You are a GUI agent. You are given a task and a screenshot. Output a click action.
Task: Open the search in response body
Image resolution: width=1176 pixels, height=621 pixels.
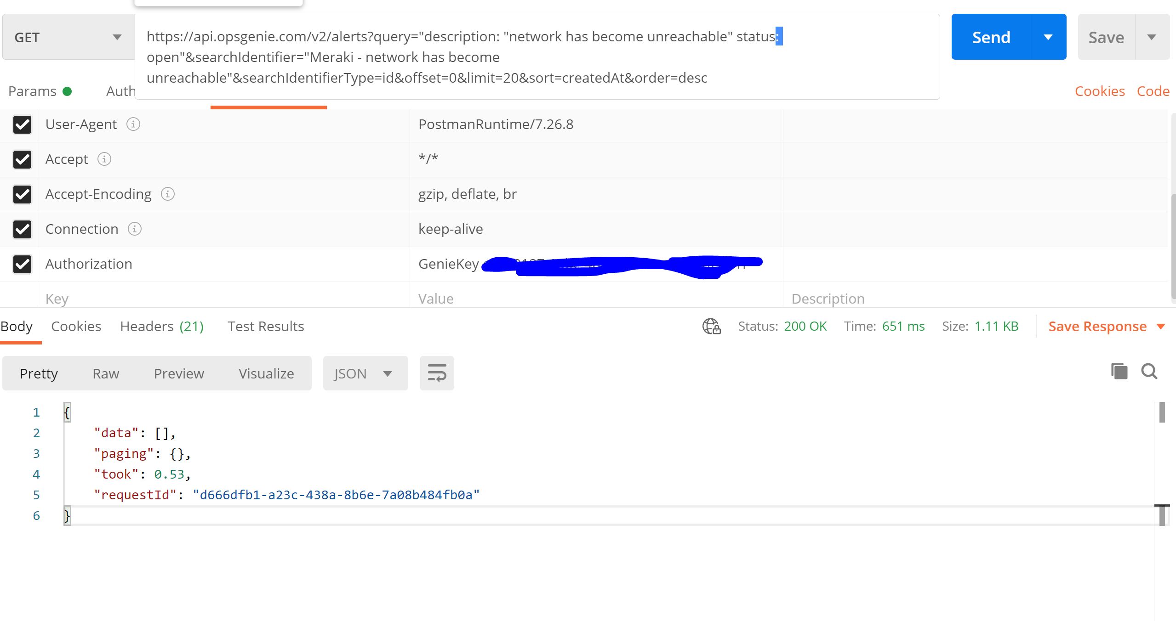[x=1149, y=372]
